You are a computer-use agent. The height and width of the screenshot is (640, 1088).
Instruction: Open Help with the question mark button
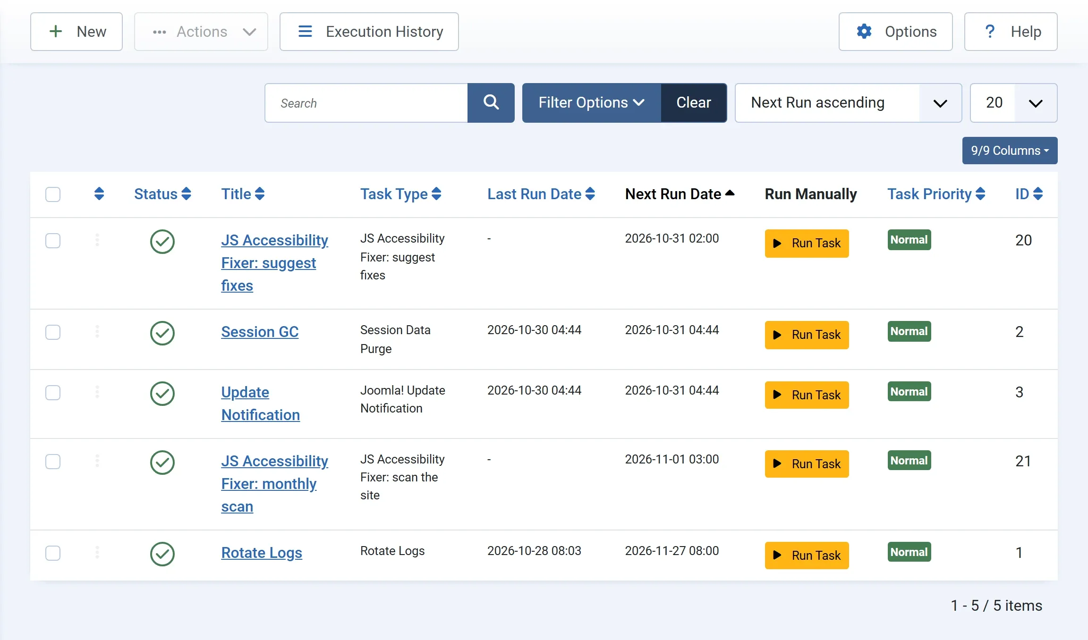[1011, 32]
